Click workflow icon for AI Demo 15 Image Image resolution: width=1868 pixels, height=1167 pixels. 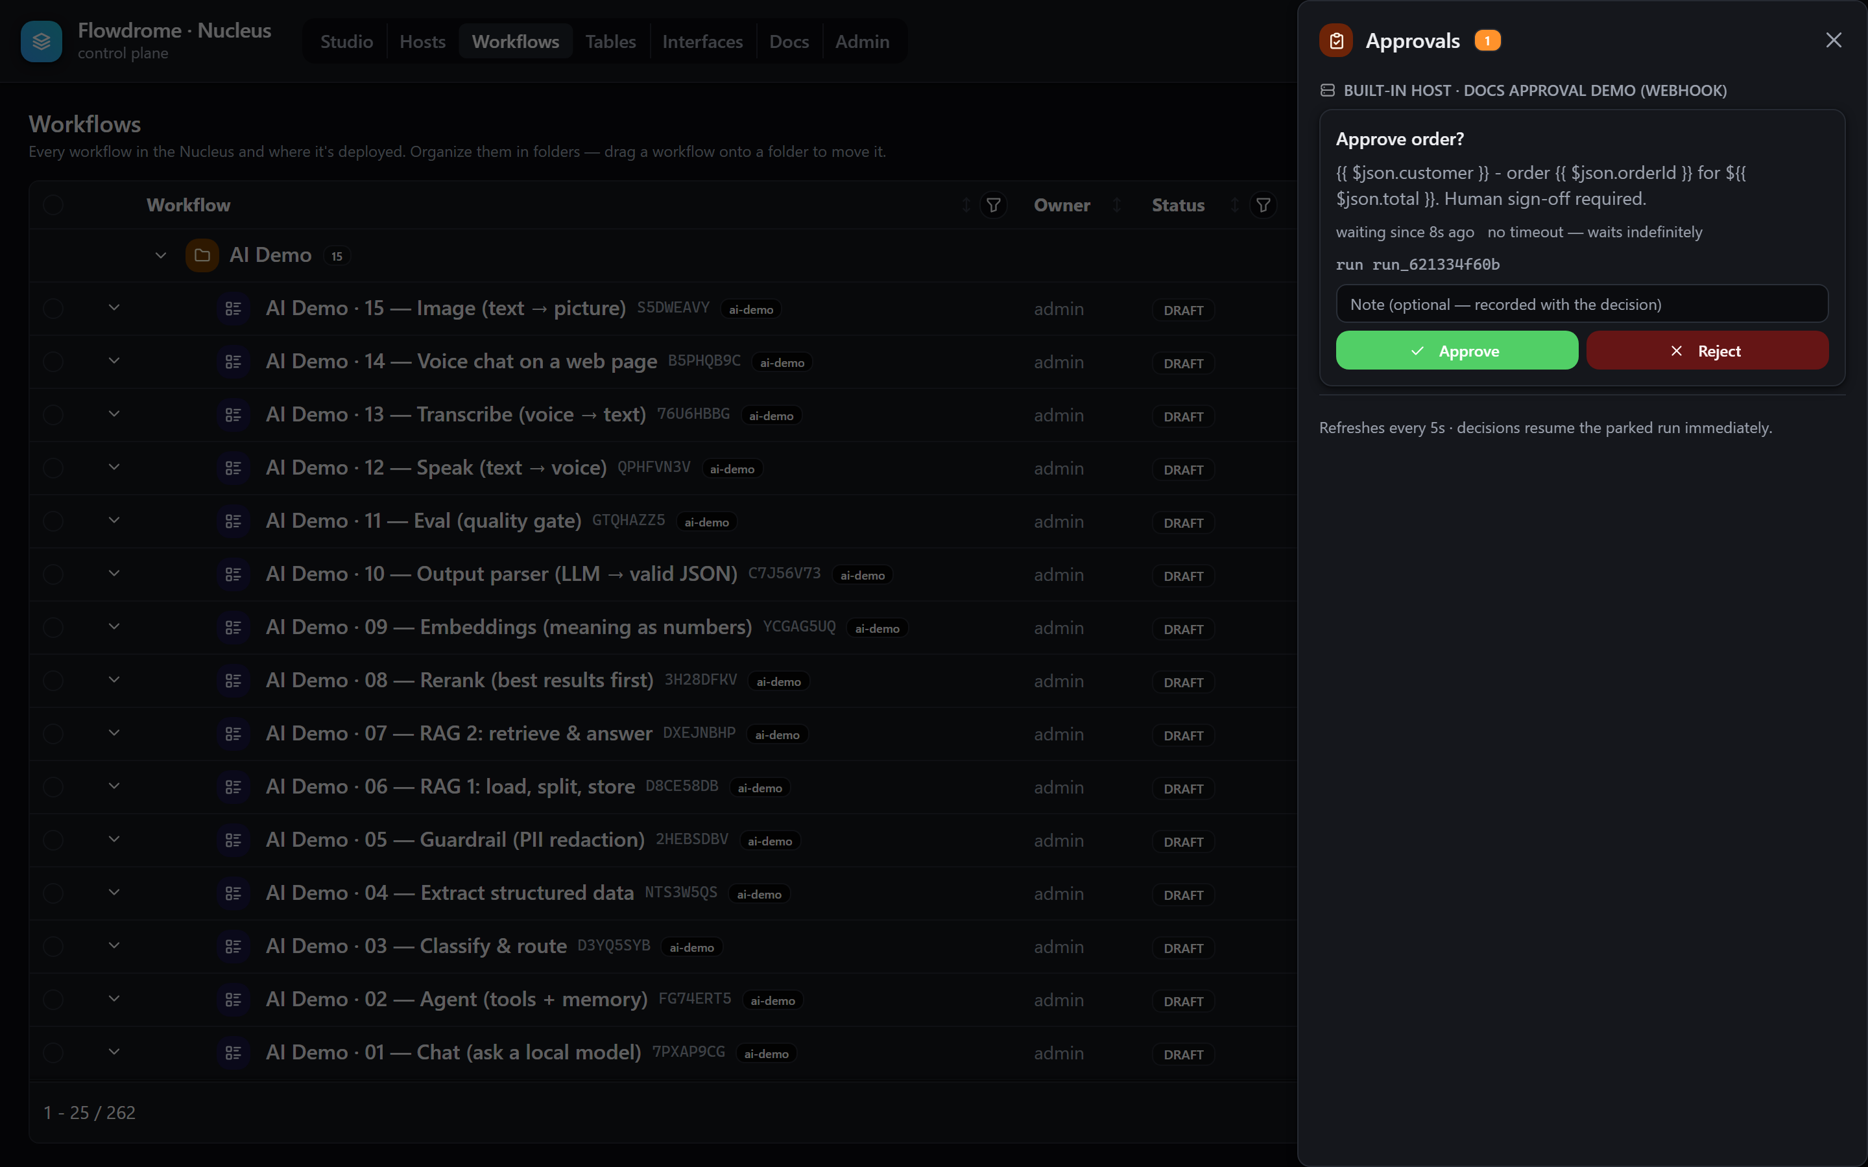coord(233,309)
